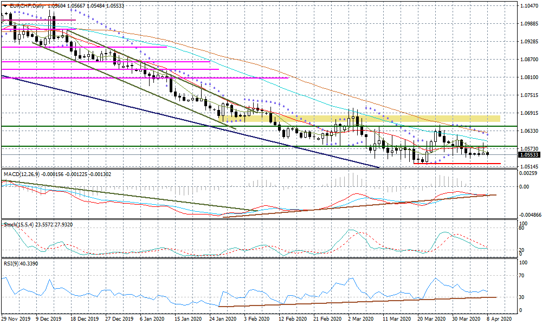Click the date label 20 Mar 2020
The width and height of the screenshot is (542, 325).
coord(432,319)
